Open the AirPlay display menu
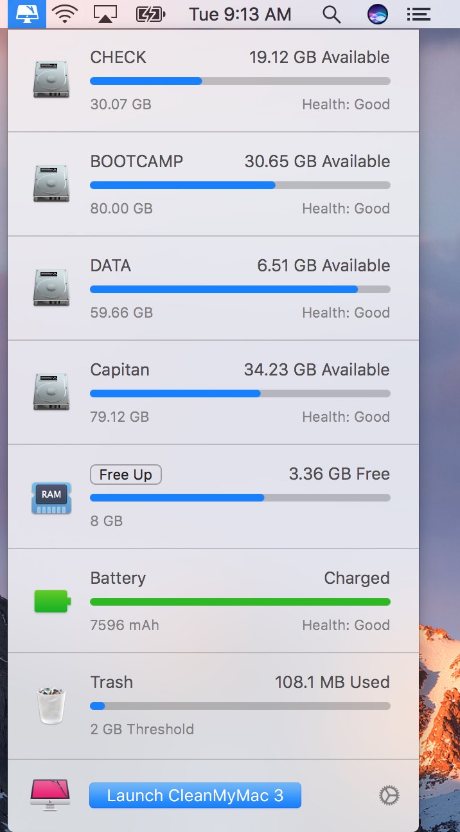 point(106,14)
